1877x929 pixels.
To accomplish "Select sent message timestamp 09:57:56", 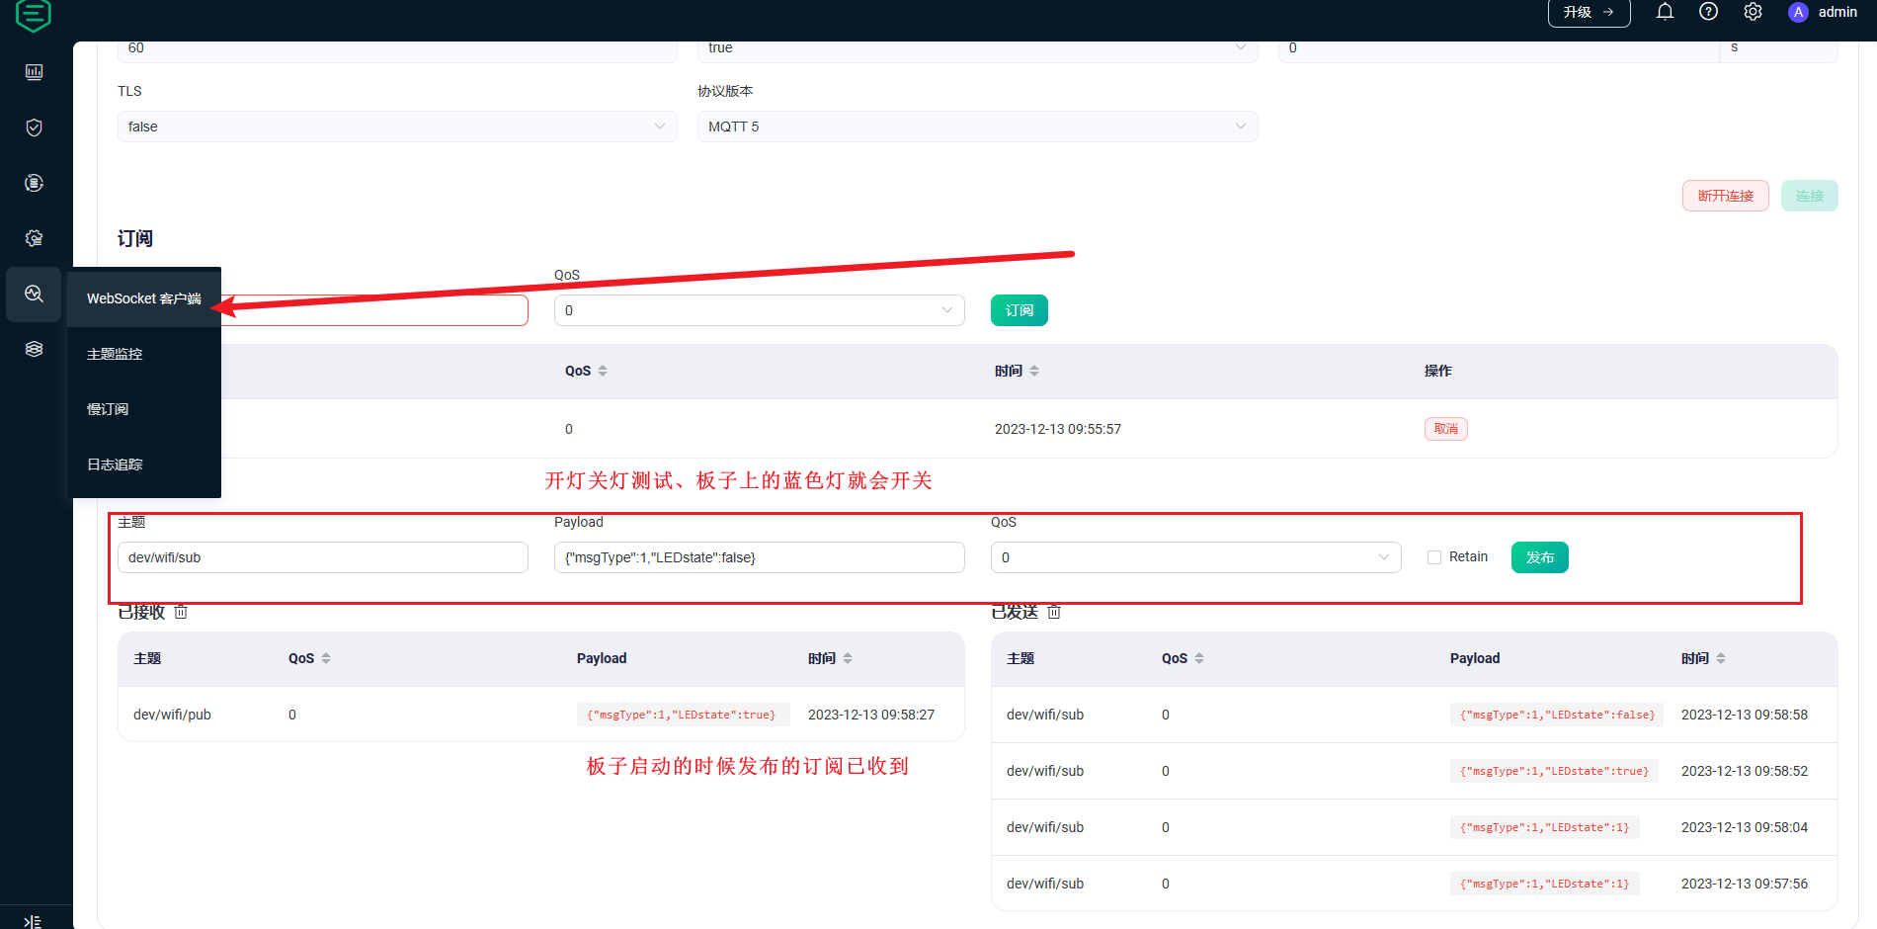I will pyautogui.click(x=1745, y=884).
